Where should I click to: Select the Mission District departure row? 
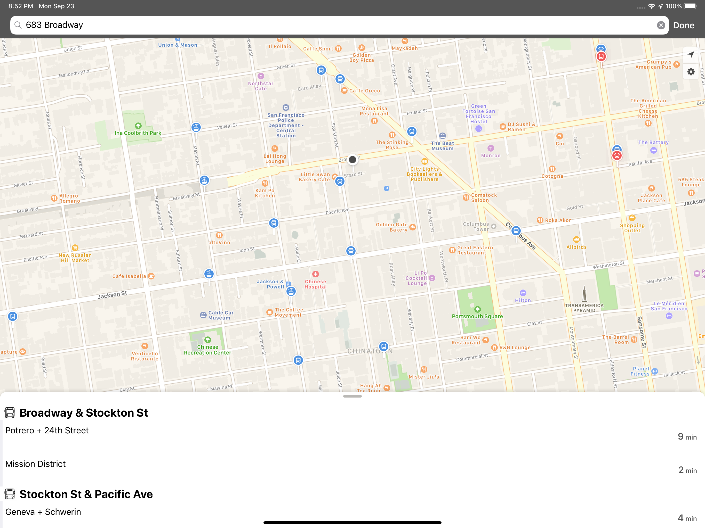tap(352, 469)
